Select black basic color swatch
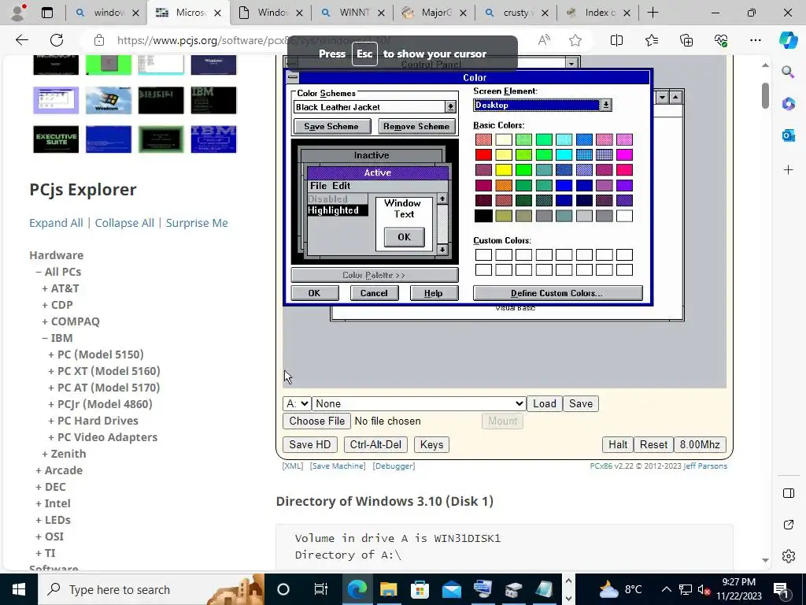The width and height of the screenshot is (806, 605). click(483, 216)
